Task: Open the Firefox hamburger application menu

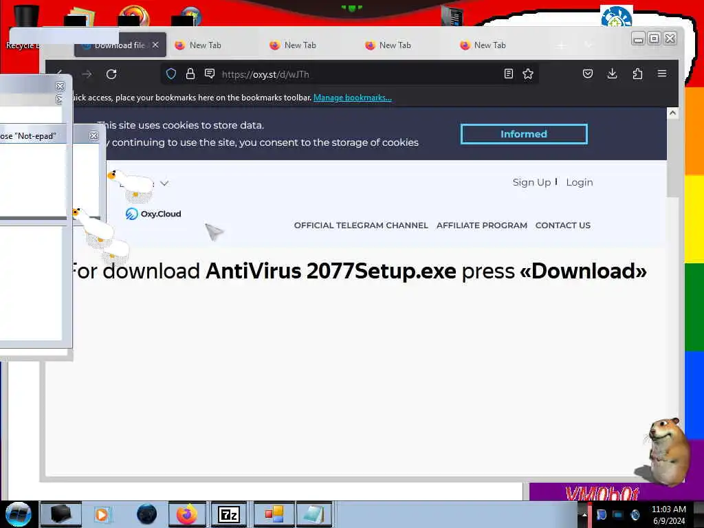Action: [x=662, y=74]
